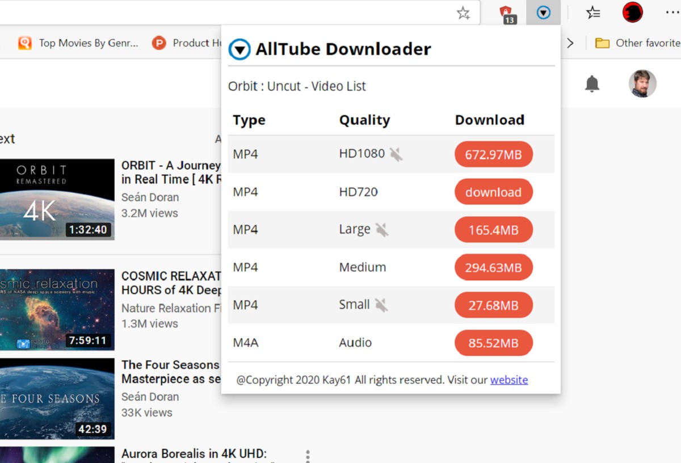Image resolution: width=681 pixels, height=463 pixels.
Task: Visit the Kay61 website link
Action: pyautogui.click(x=509, y=380)
